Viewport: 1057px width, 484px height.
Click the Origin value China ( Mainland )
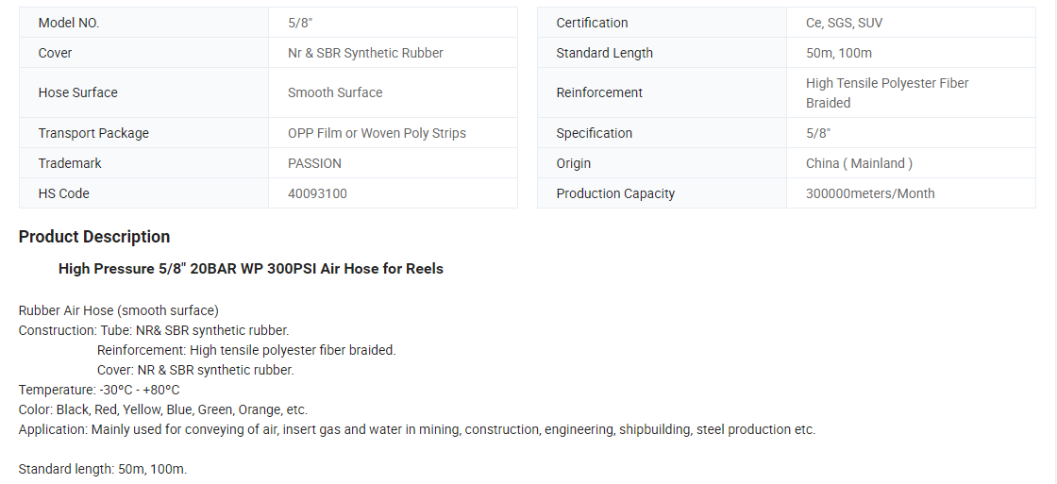tap(860, 163)
